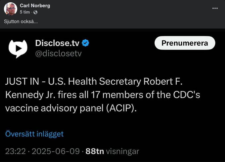
Task: Open the Disclose.tv account name
Action: [57, 43]
